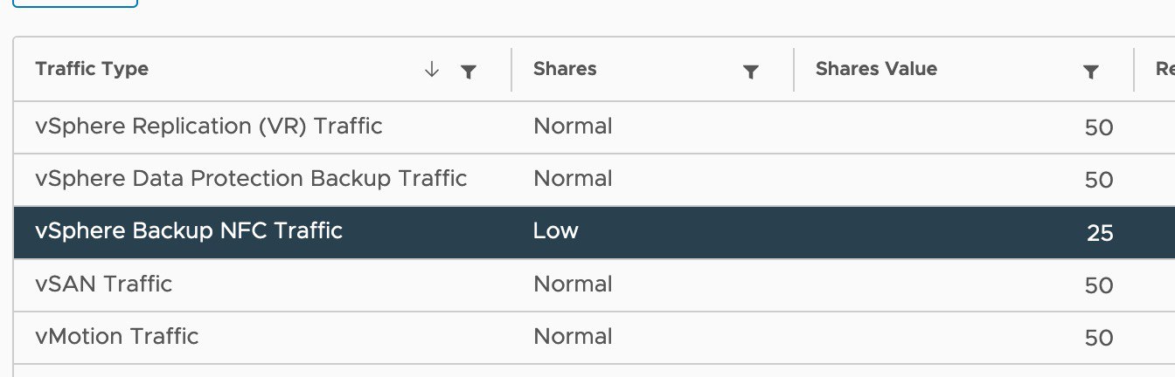The height and width of the screenshot is (377, 1175).
Task: Open the Shares Value column filter icon
Action: [1090, 72]
